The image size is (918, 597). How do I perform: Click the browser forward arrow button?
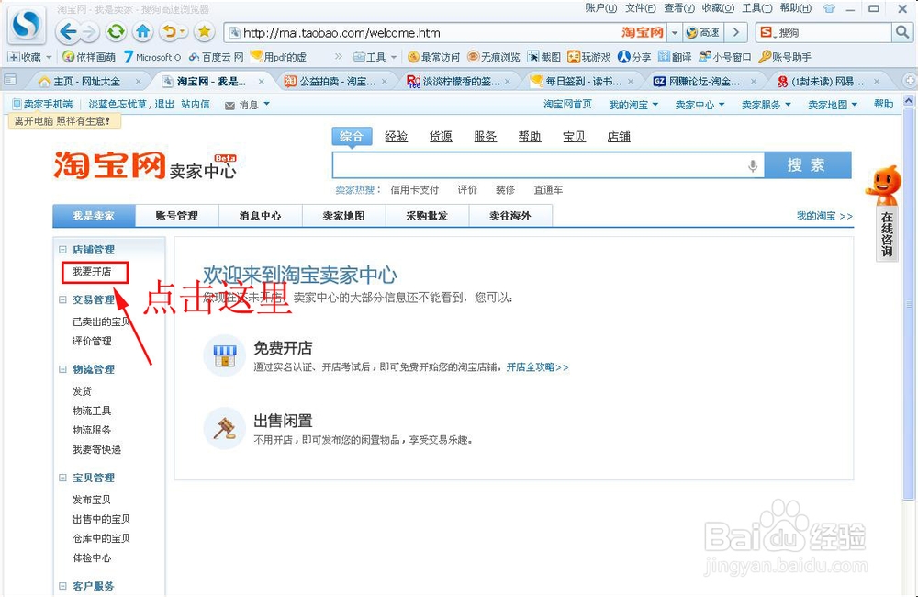point(90,32)
